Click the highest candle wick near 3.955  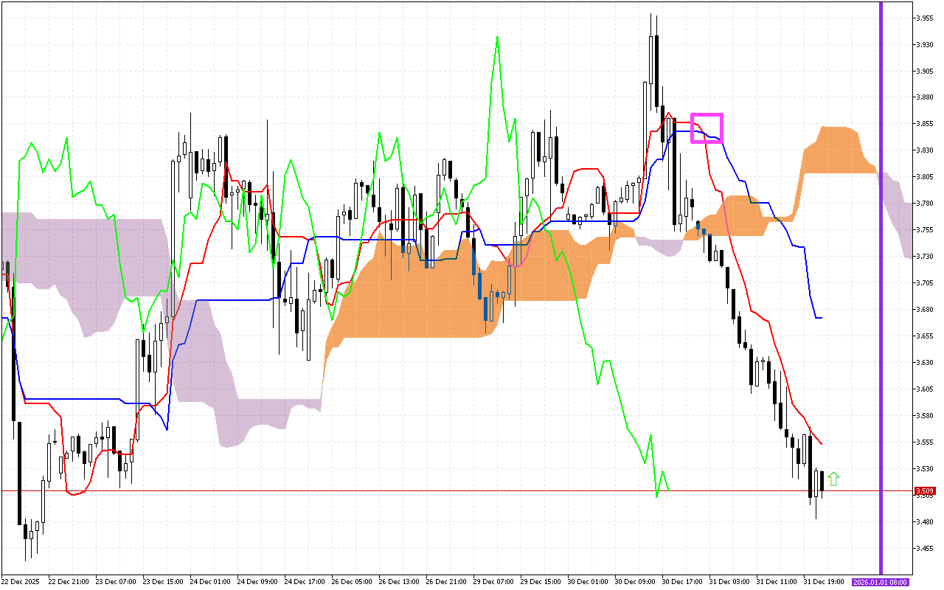coord(651,15)
